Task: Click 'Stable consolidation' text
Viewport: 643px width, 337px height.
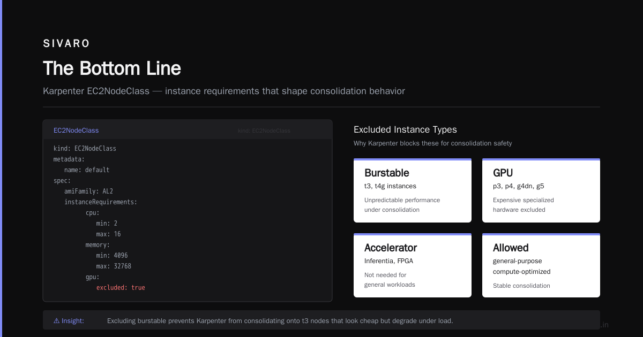Action: coord(521,286)
